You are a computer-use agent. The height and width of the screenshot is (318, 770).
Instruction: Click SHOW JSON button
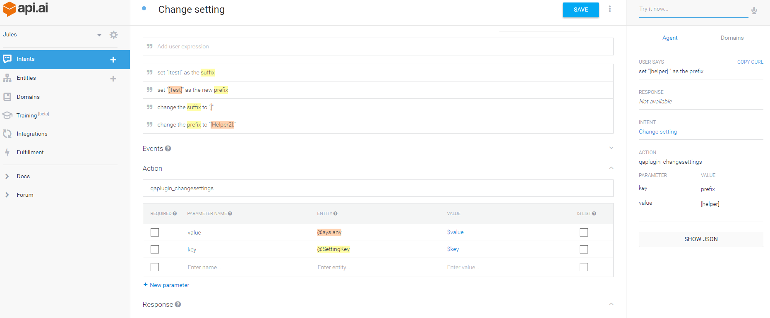(701, 239)
